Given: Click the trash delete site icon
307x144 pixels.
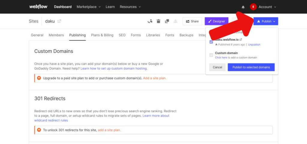Looking at the screenshot, I should click(x=159, y=21).
